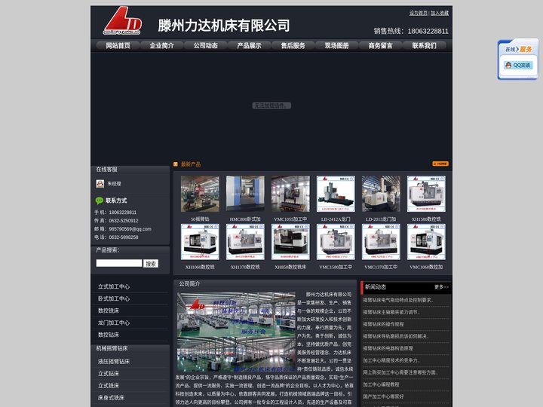Viewport: 543px width, 407px height.
Task: Click the 朱经理 service name
Action: pyautogui.click(x=114, y=184)
